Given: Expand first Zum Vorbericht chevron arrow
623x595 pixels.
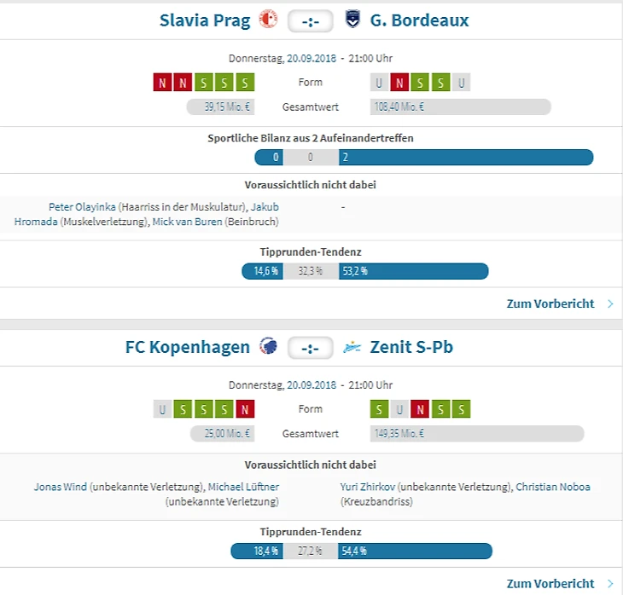Looking at the screenshot, I should tap(610, 303).
